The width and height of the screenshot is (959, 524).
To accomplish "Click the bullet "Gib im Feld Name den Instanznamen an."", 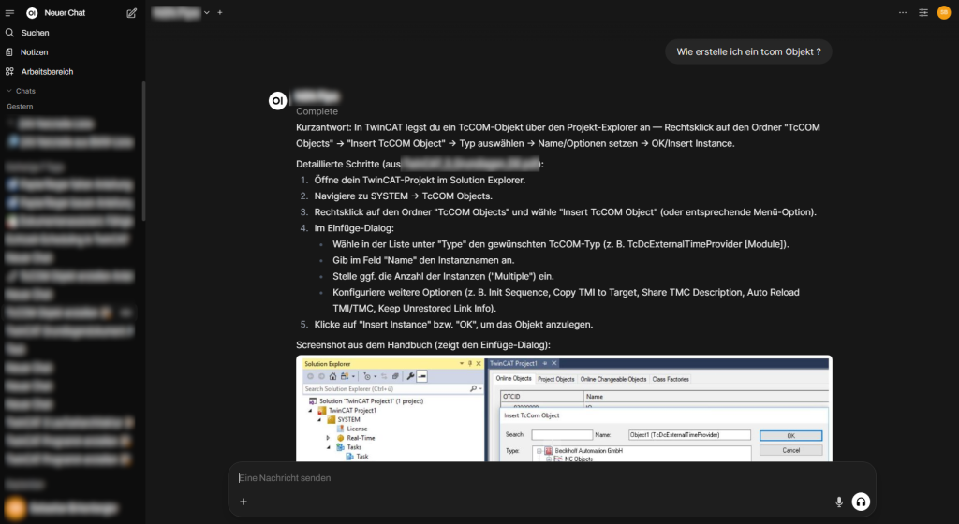I will (x=423, y=260).
